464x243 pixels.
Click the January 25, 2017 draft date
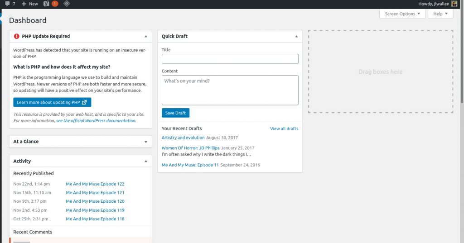tap(237, 148)
